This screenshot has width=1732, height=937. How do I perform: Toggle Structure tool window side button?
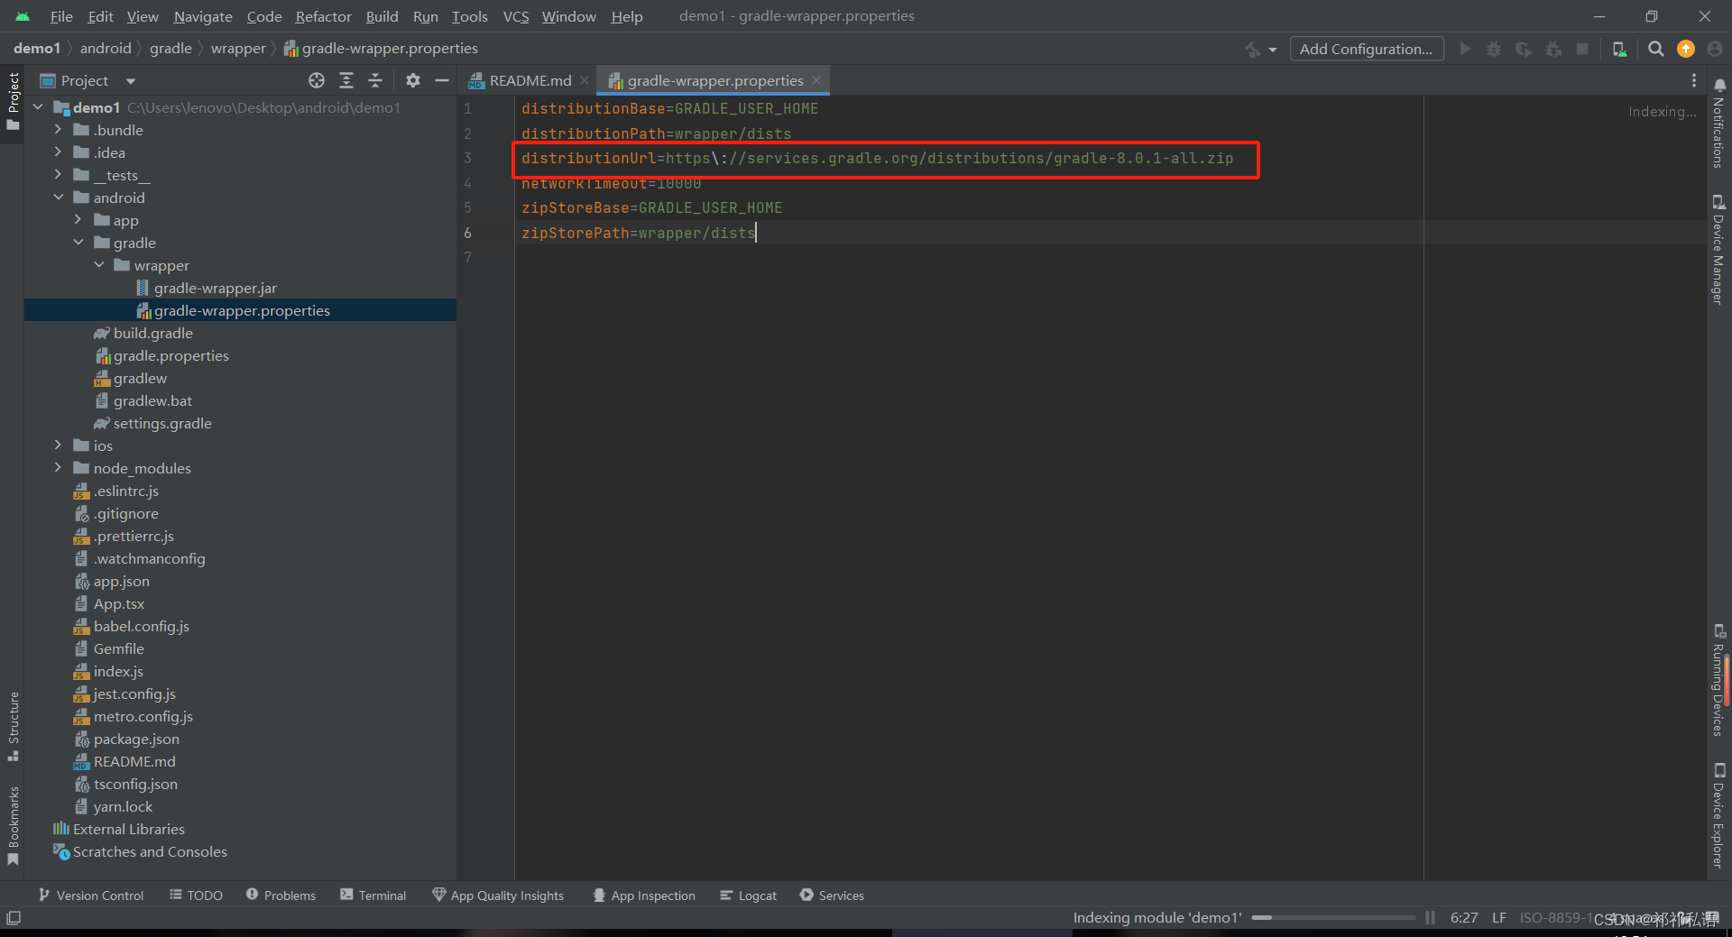13,727
